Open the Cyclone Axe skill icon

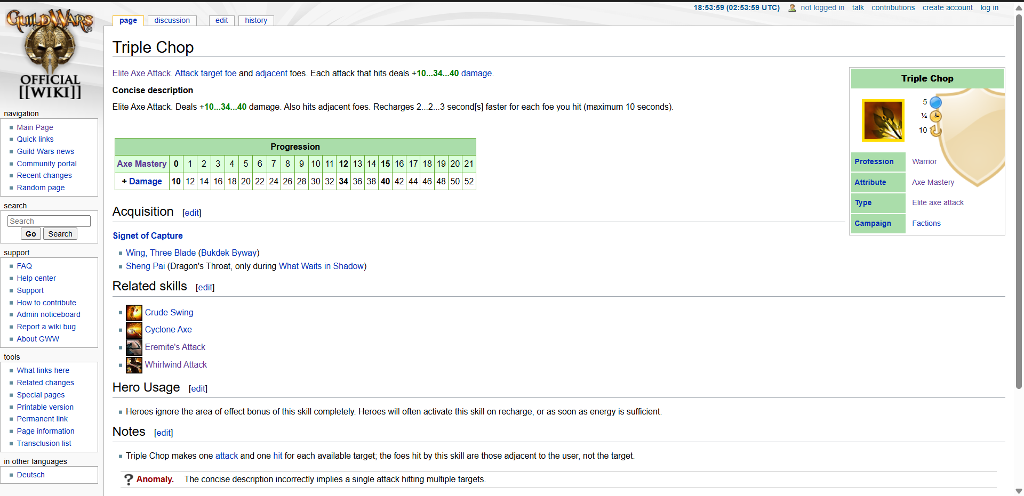134,330
